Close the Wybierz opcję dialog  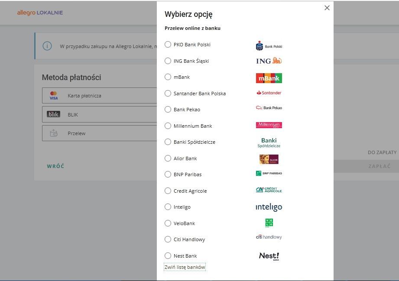point(327,8)
